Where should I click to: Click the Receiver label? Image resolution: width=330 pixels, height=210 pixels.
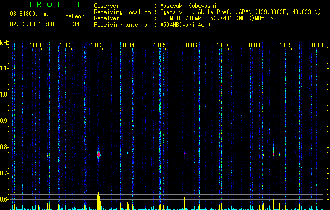click(x=107, y=18)
